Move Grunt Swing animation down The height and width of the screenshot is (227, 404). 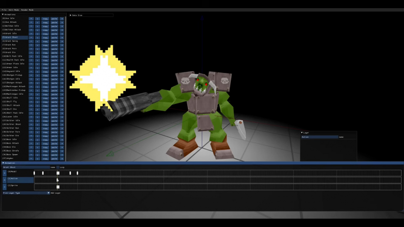(37, 41)
